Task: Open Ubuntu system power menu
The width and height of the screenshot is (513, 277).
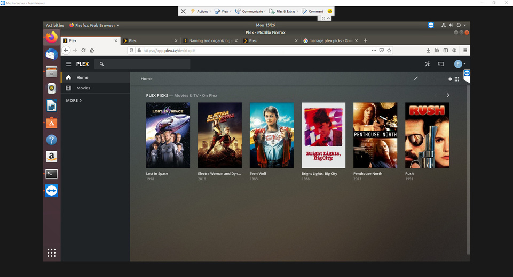Action: [x=461, y=25]
